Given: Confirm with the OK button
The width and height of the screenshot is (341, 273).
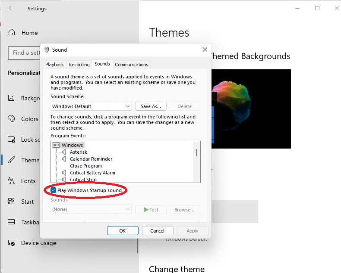Looking at the screenshot, I should (123, 231).
